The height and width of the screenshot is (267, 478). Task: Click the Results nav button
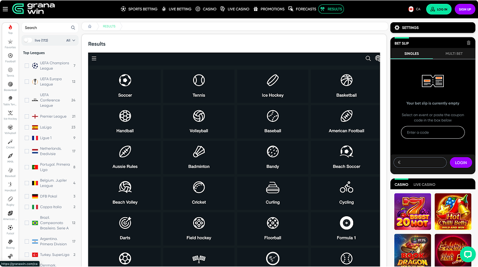[331, 9]
